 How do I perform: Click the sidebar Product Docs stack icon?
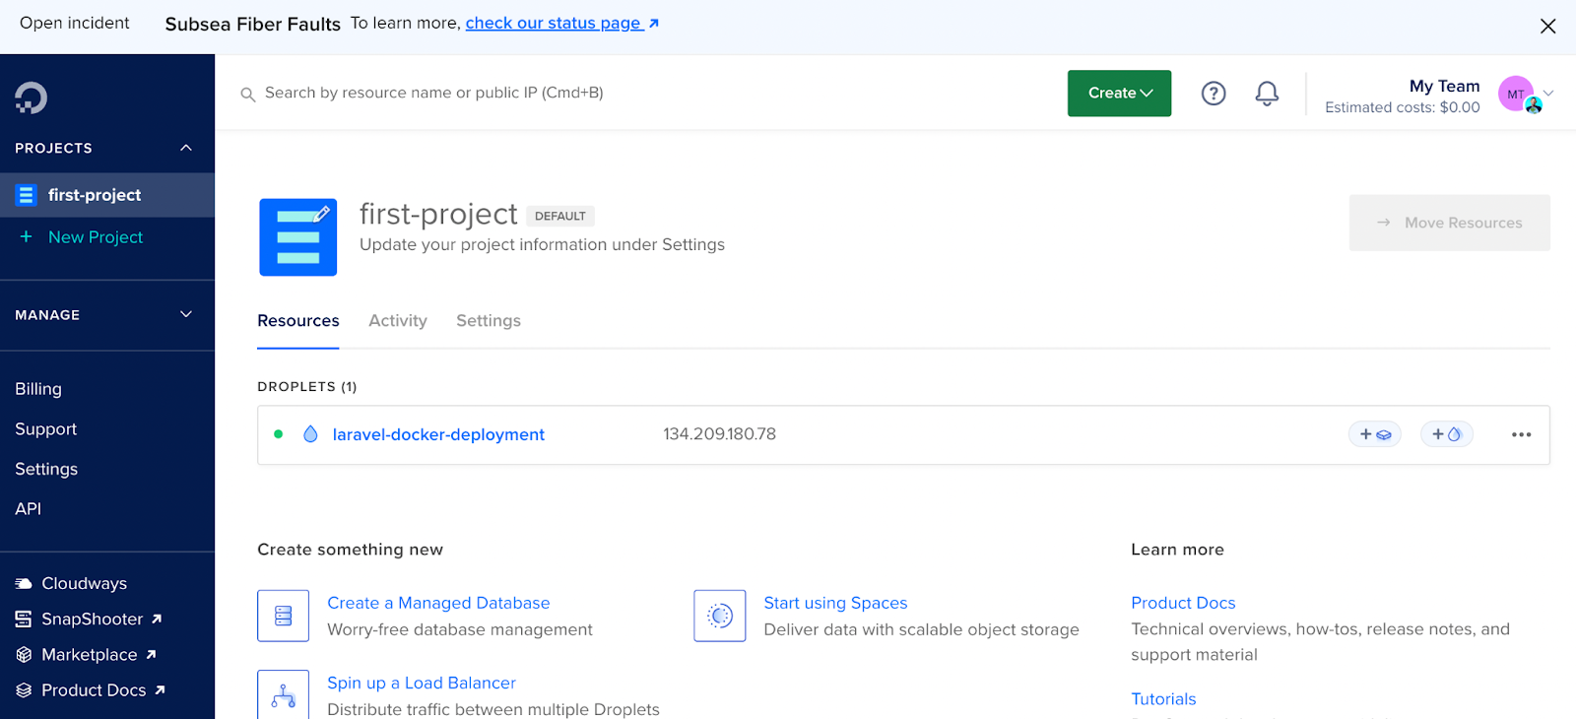point(24,690)
